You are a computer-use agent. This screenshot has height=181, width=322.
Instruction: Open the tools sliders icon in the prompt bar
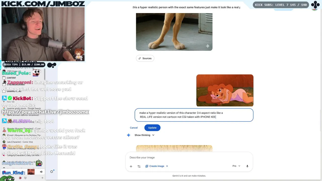click(139, 166)
